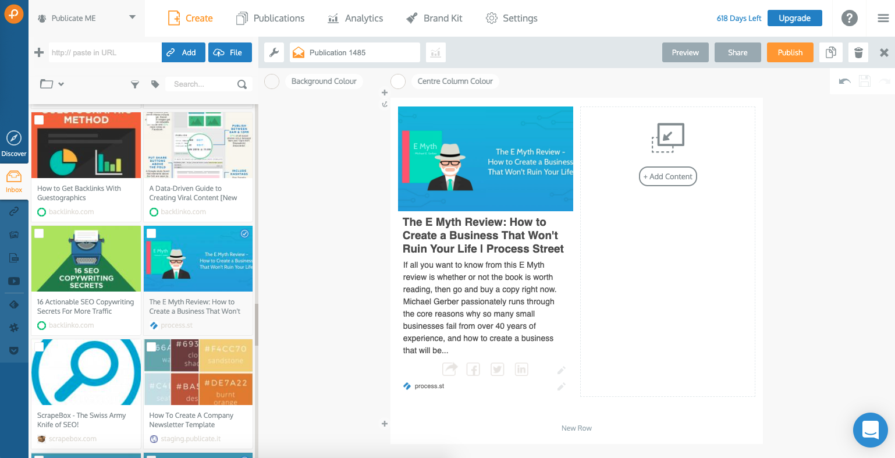Select the PDF file content type in sidebar
This screenshot has width=895, height=458.
[14, 258]
